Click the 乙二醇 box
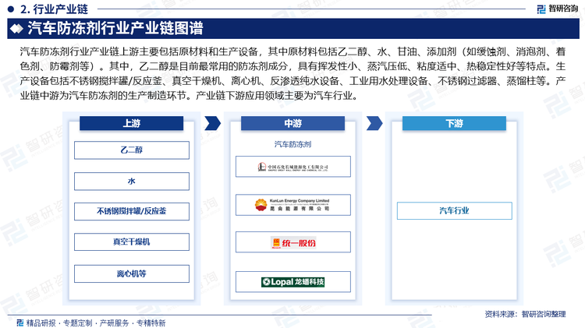This screenshot has height=328, width=585. tap(132, 150)
